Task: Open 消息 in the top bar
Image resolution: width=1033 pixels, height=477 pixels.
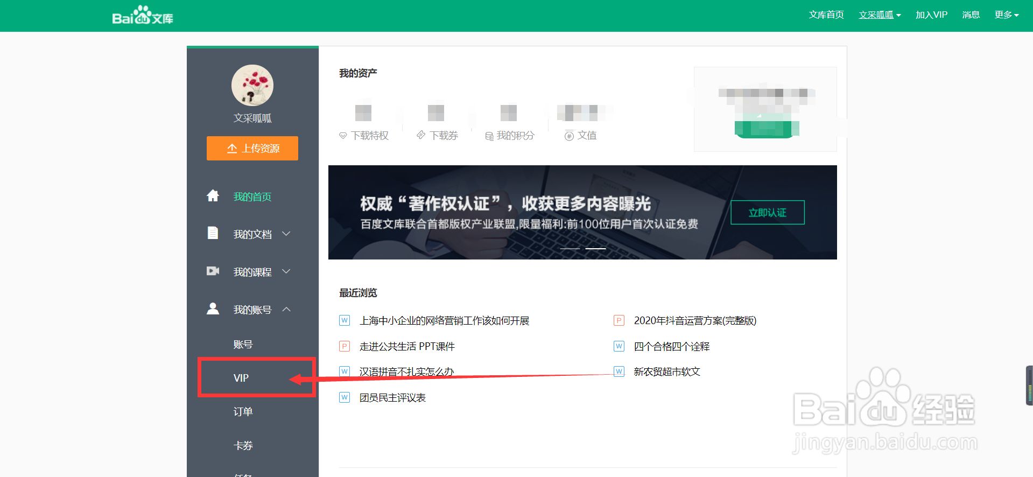Action: (971, 15)
